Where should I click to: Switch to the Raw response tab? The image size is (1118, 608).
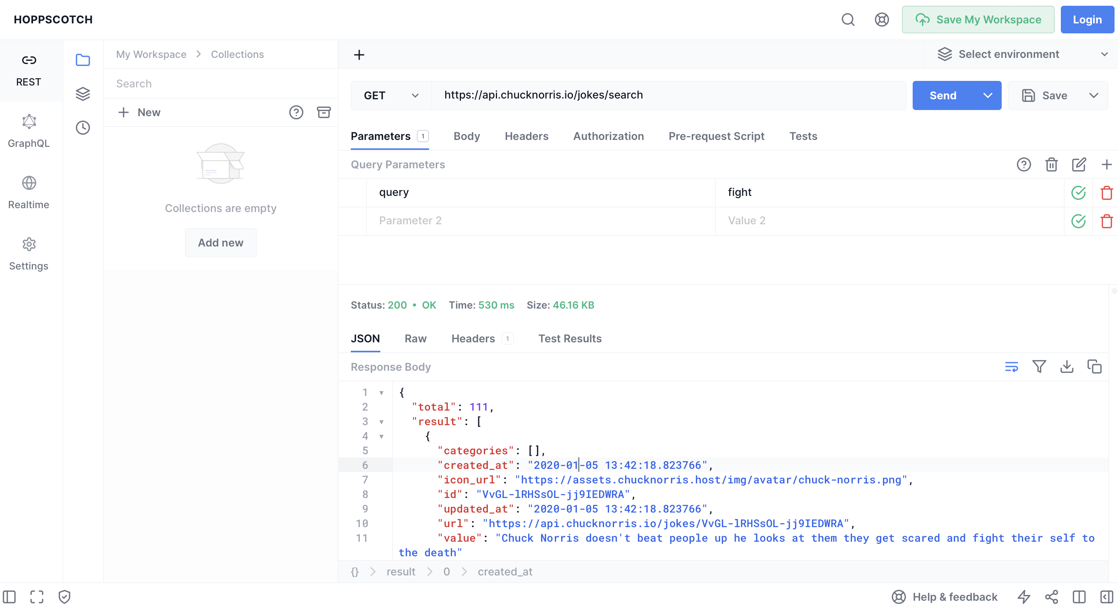415,339
